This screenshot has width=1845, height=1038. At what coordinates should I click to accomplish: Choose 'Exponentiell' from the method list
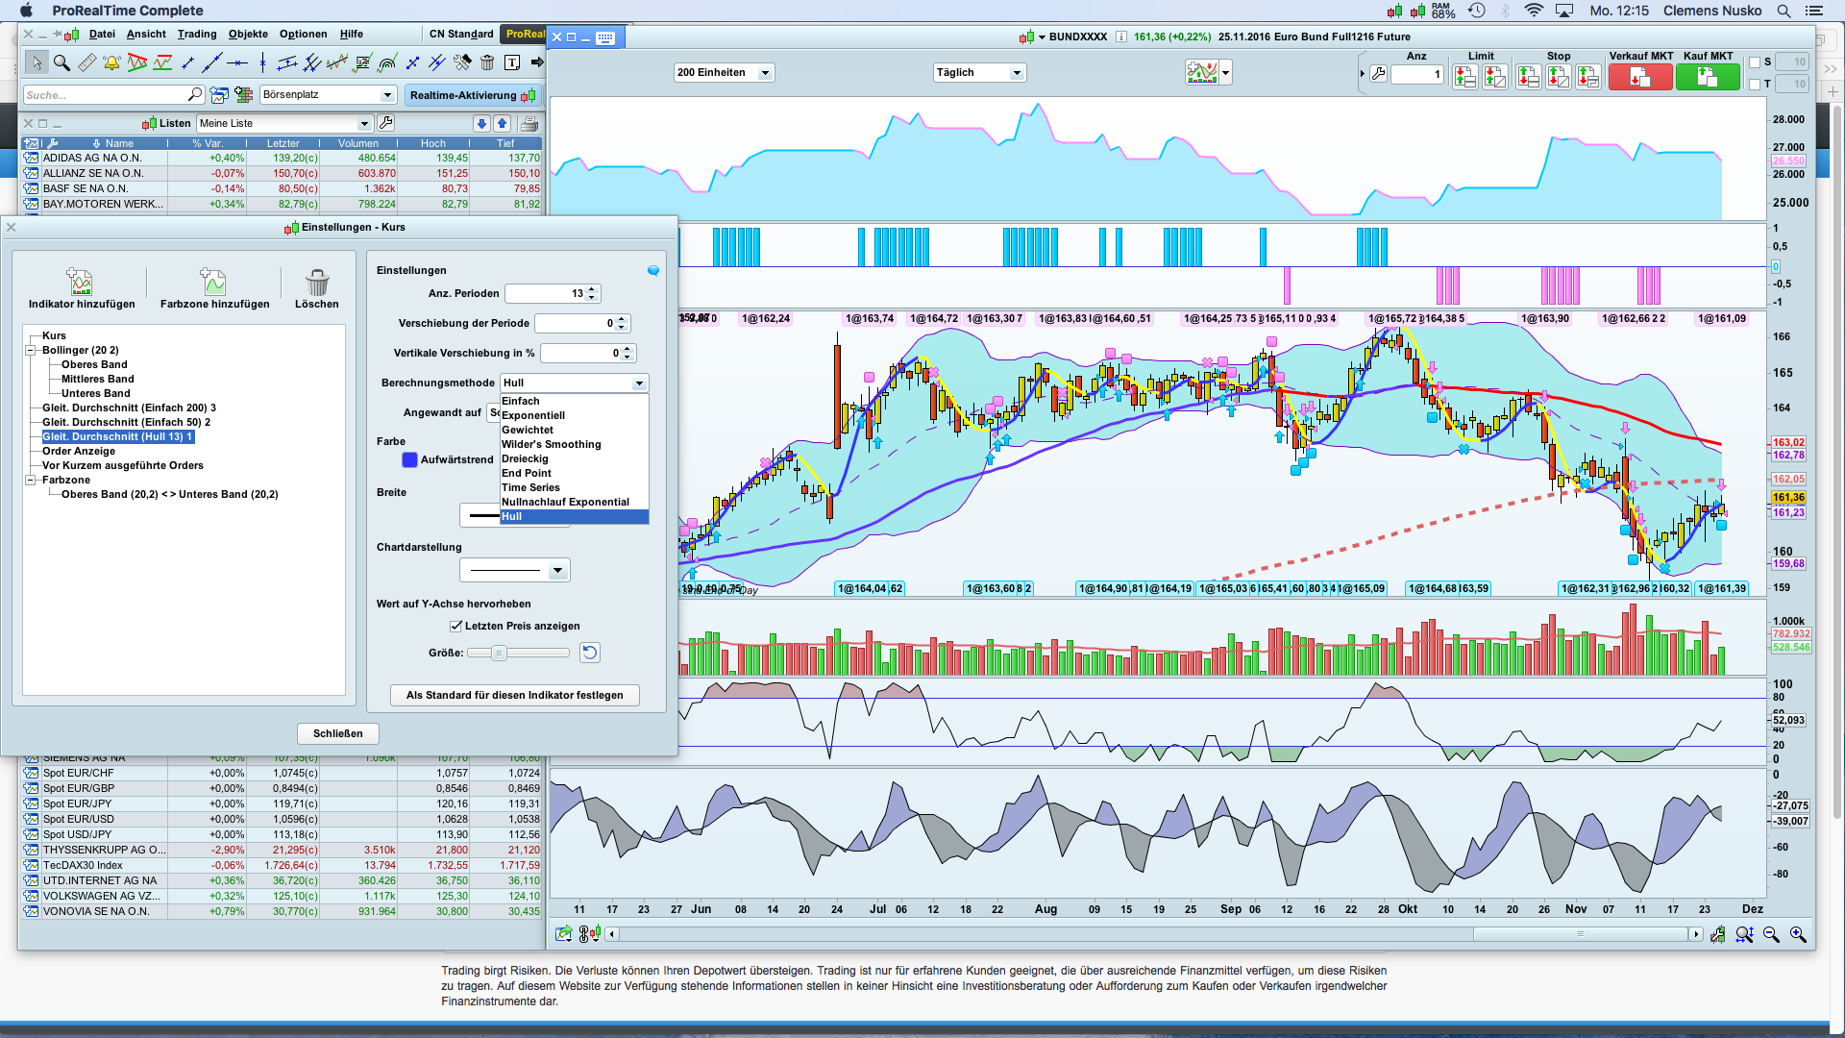coord(533,416)
